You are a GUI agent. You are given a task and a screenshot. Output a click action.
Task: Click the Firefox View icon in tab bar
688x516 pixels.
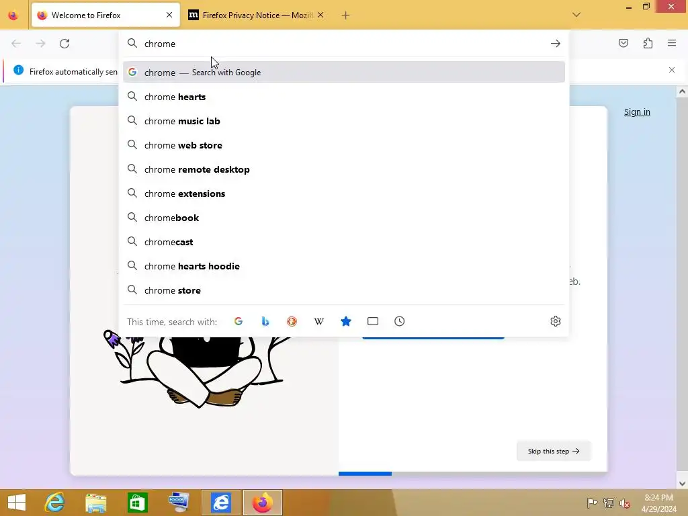(13, 15)
